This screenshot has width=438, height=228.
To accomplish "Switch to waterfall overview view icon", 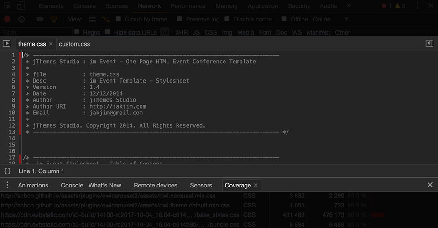I will coord(106,19).
